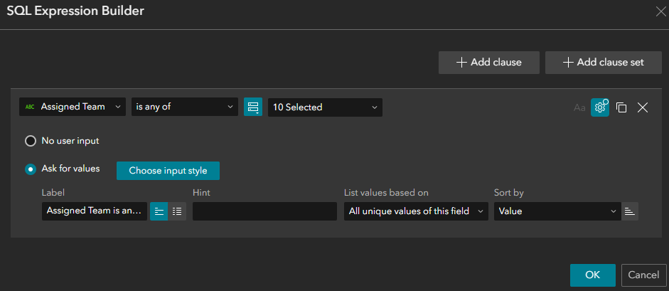Click the SQL Expression Builder title

pyautogui.click(x=75, y=11)
